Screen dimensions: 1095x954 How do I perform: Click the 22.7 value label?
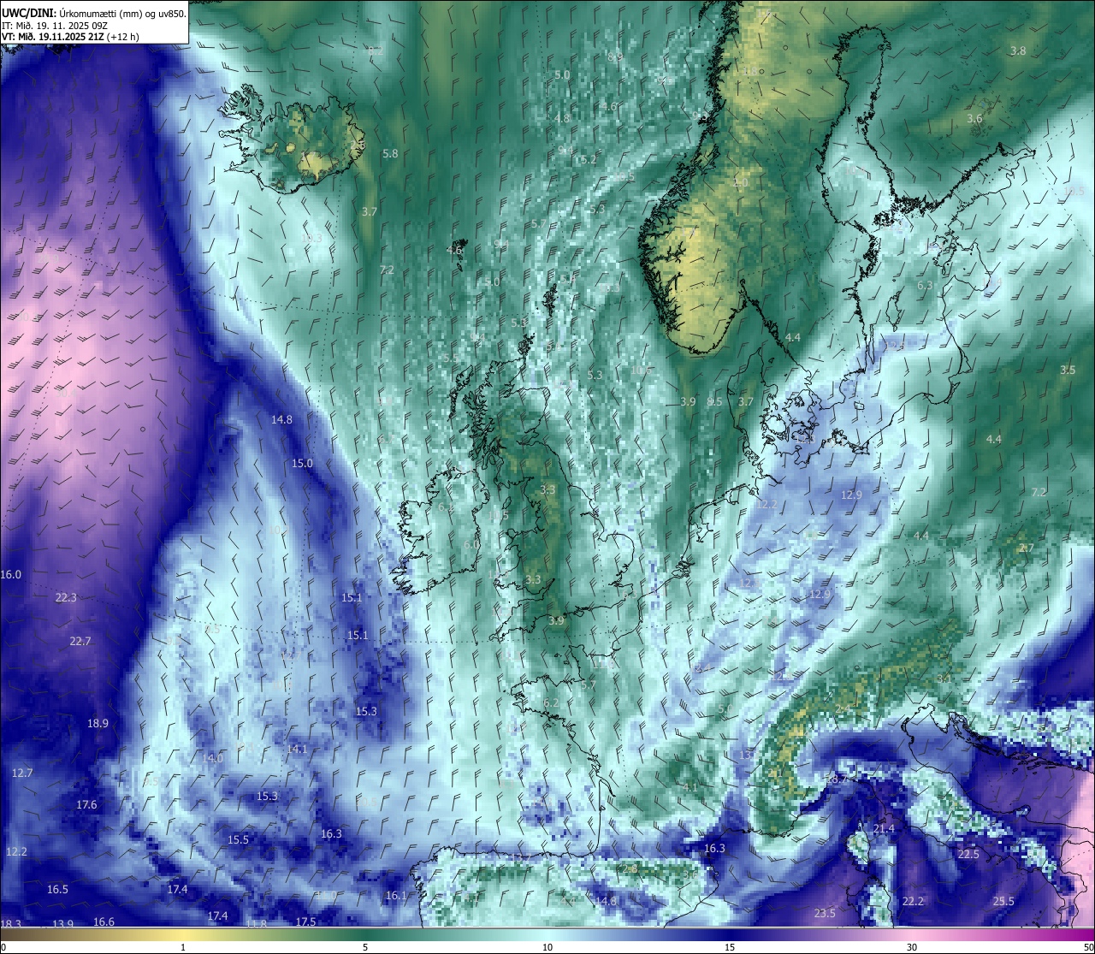point(80,641)
